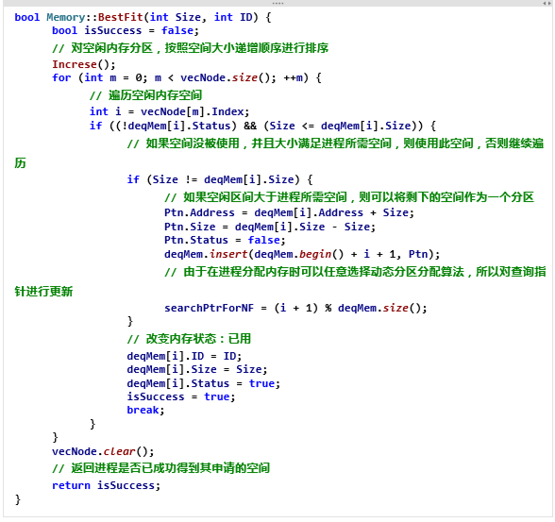This screenshot has width=555, height=522.
Task: Click 'Size <= deqMem[i].Size' condition
Action: (x=340, y=126)
